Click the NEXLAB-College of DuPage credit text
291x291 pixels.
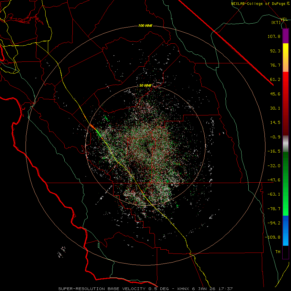tap(260, 4)
